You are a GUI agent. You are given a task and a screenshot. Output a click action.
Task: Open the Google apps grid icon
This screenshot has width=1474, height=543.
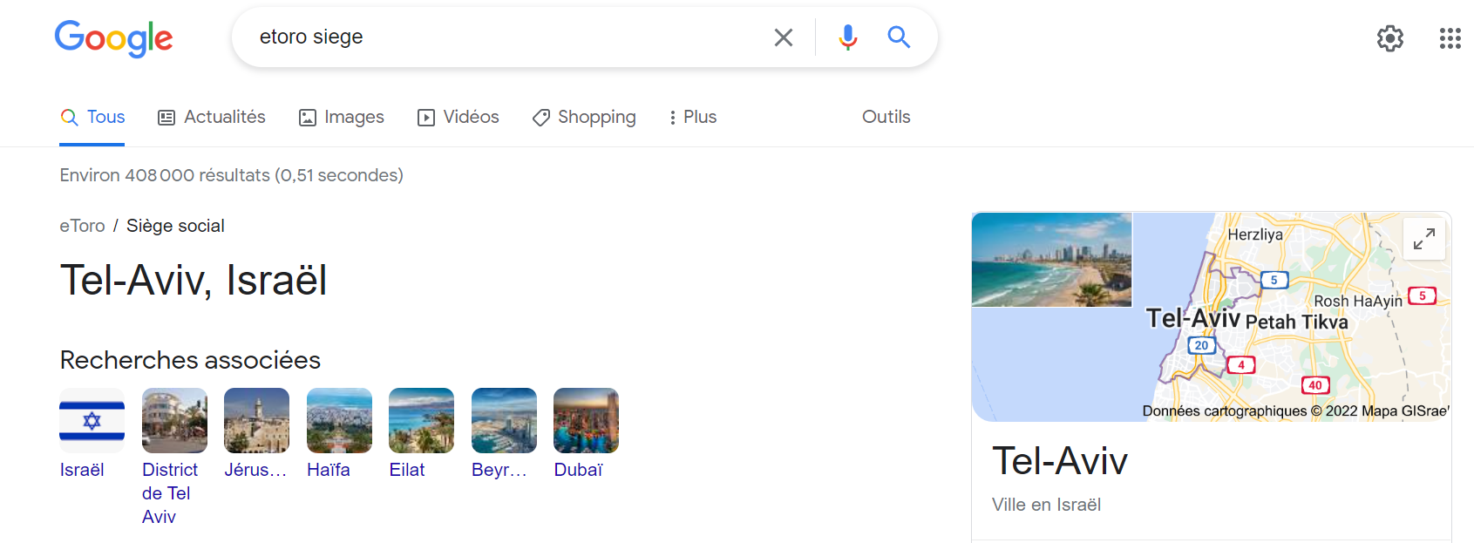pyautogui.click(x=1450, y=38)
